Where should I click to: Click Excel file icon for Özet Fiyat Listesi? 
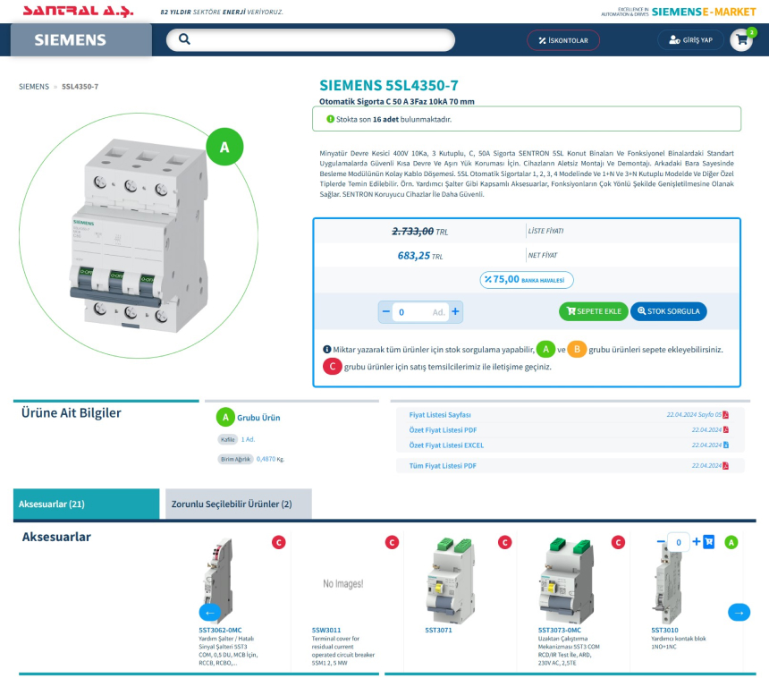(x=726, y=445)
